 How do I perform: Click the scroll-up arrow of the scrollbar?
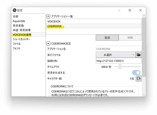coord(144,16)
